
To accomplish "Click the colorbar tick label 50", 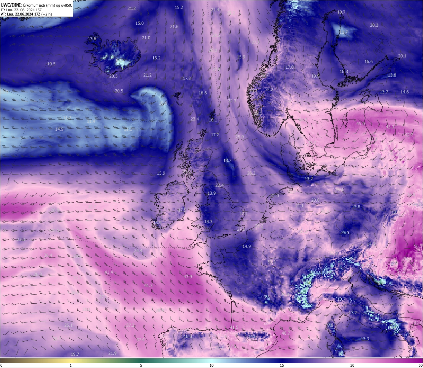I will (420, 365).
